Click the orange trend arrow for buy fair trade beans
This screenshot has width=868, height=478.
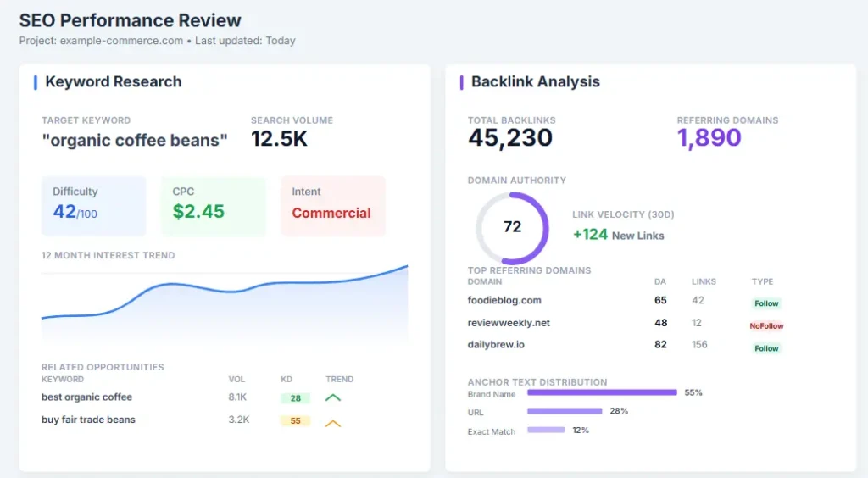pos(332,423)
